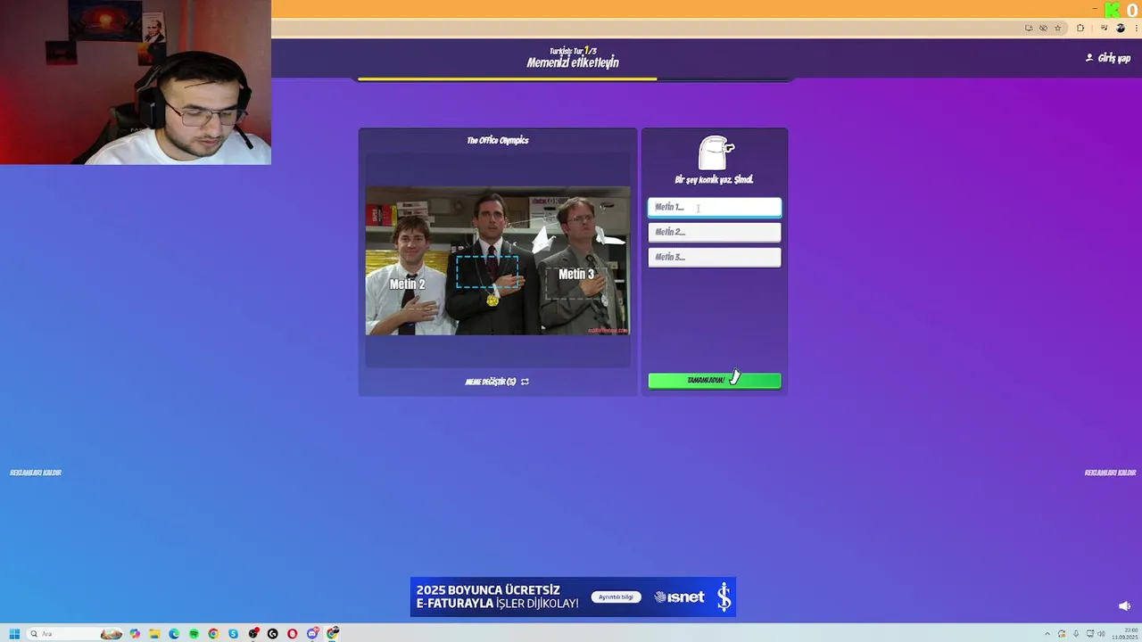1142x642 pixels.
Task: Select the Metin 3 input box
Action: click(715, 257)
